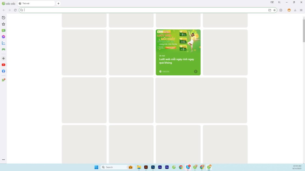Open a new tab with the plus button
Screen dimensions: 305x171
tap(59, 4)
